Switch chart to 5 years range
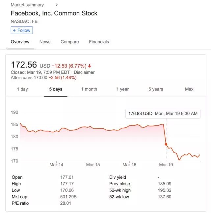The width and height of the screenshot is (211, 213). 156,89
